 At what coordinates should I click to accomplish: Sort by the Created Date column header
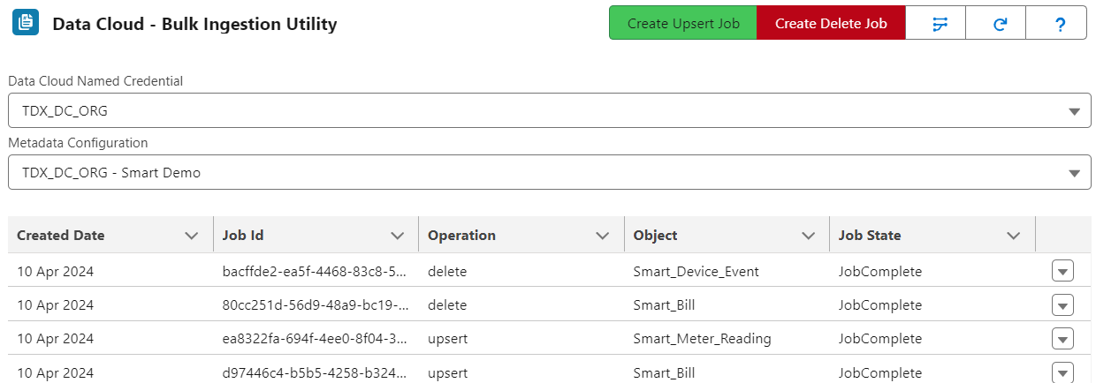(x=61, y=236)
